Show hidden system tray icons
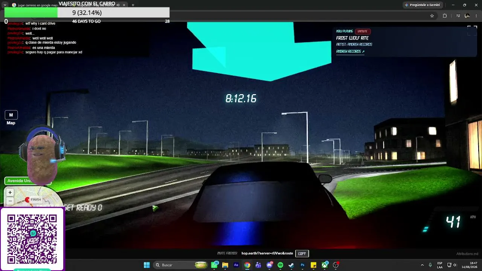The width and height of the screenshot is (482, 271). pyautogui.click(x=422, y=265)
